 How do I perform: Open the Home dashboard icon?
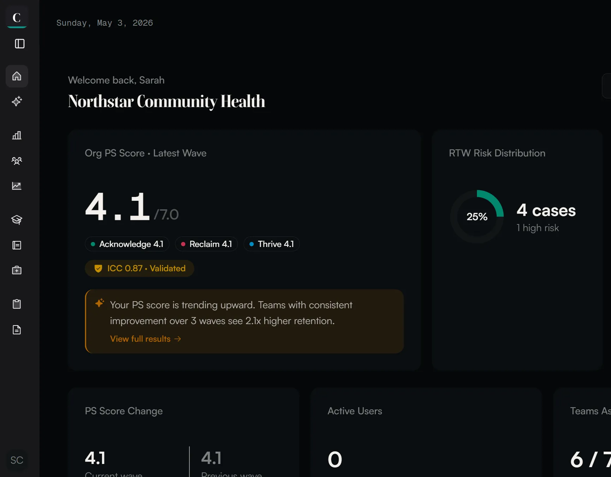click(17, 76)
